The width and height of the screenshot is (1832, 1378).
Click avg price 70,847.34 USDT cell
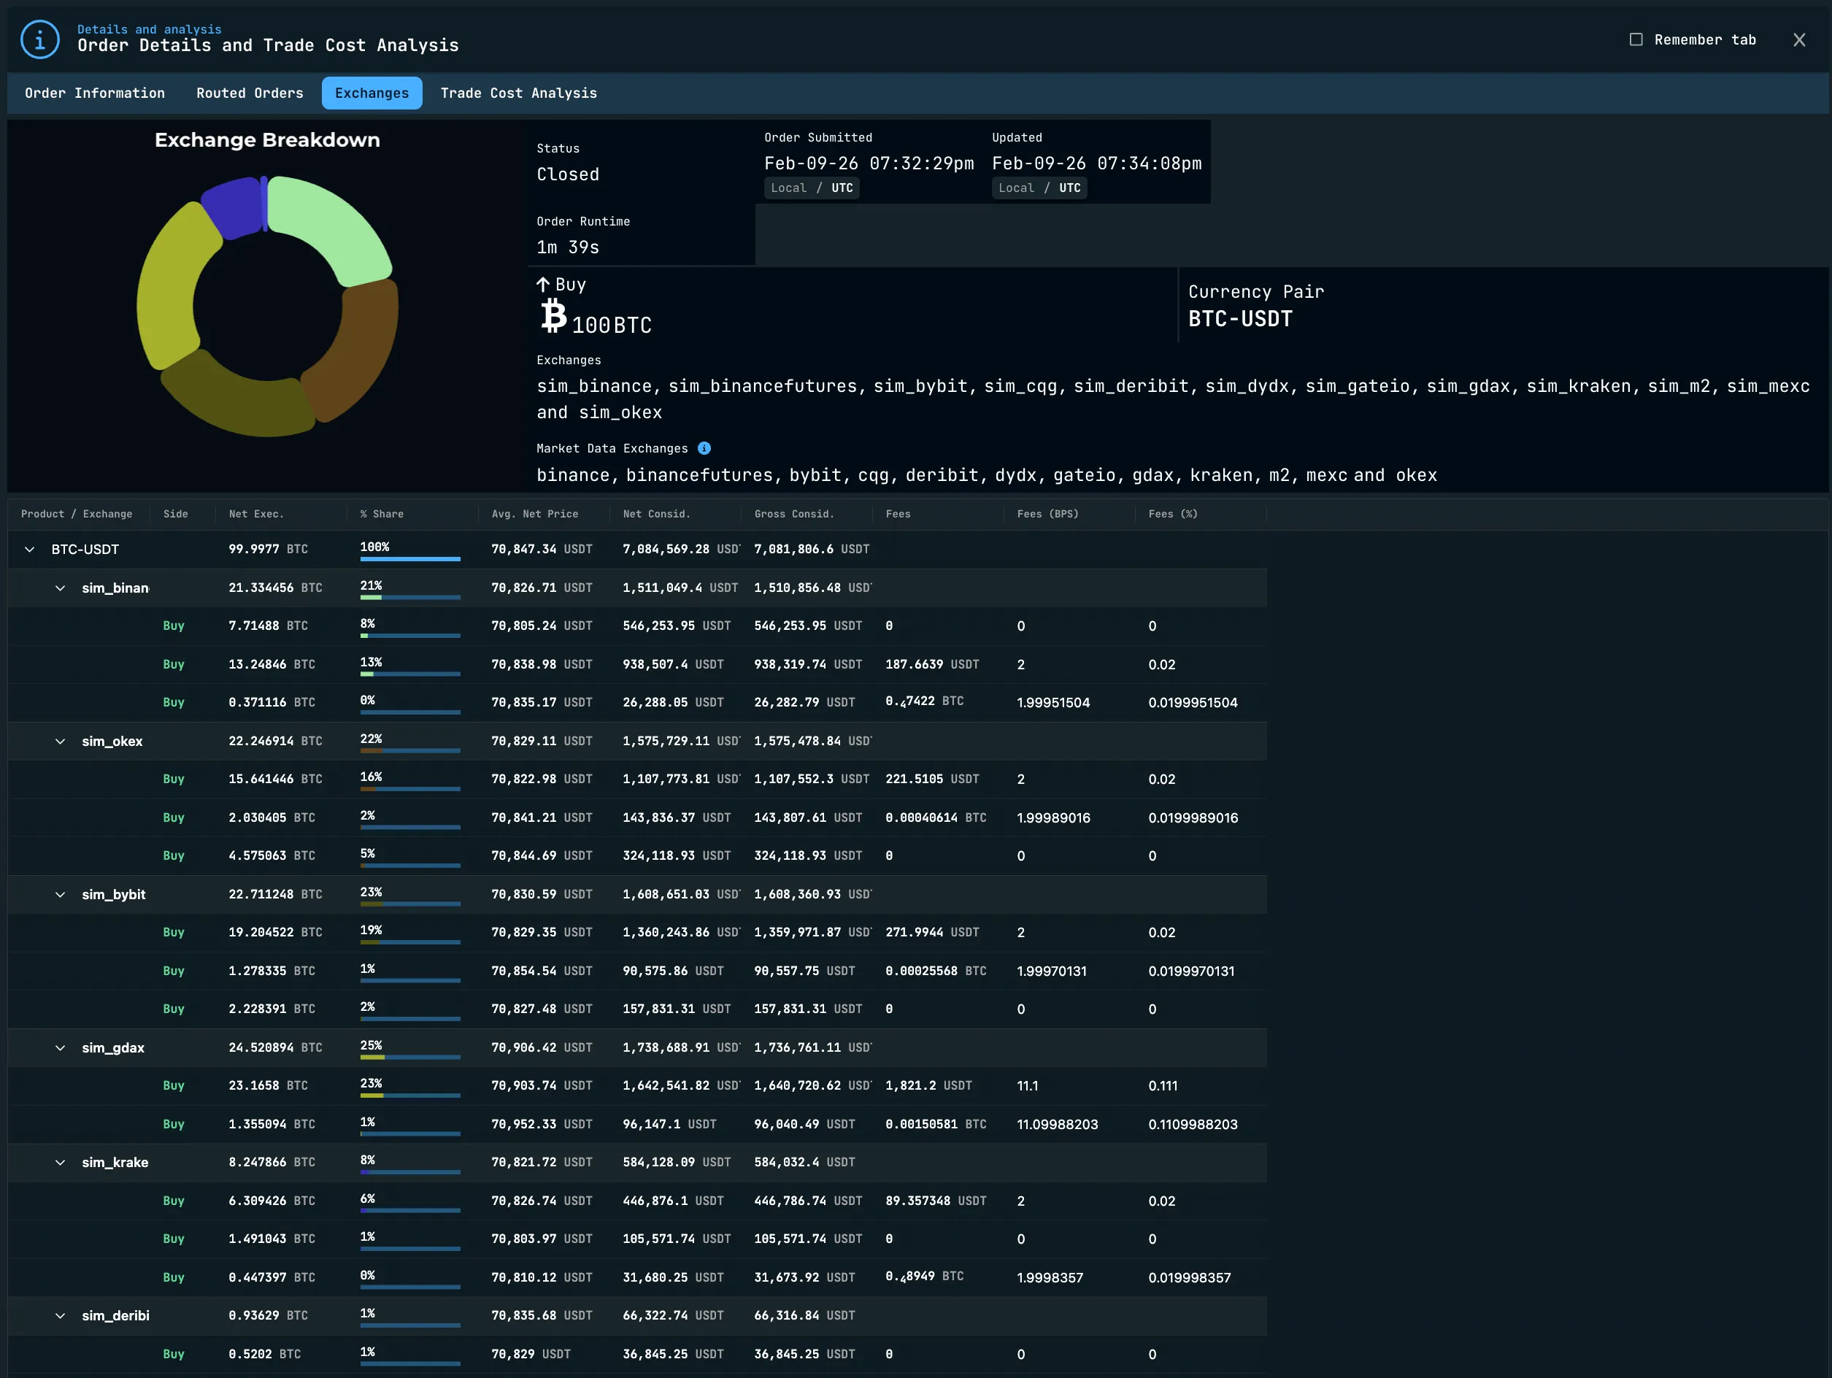tap(542, 549)
